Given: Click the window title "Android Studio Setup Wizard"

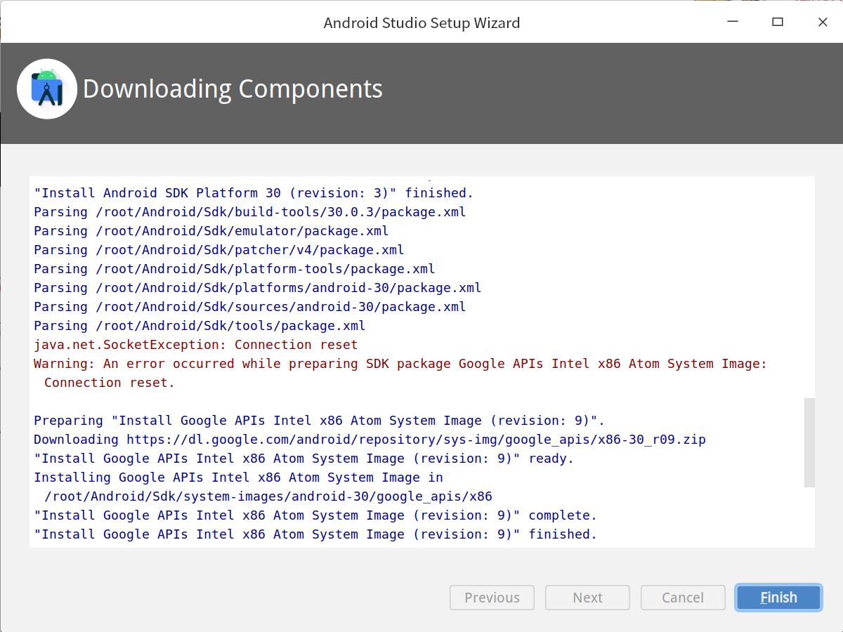Looking at the screenshot, I should [x=421, y=22].
